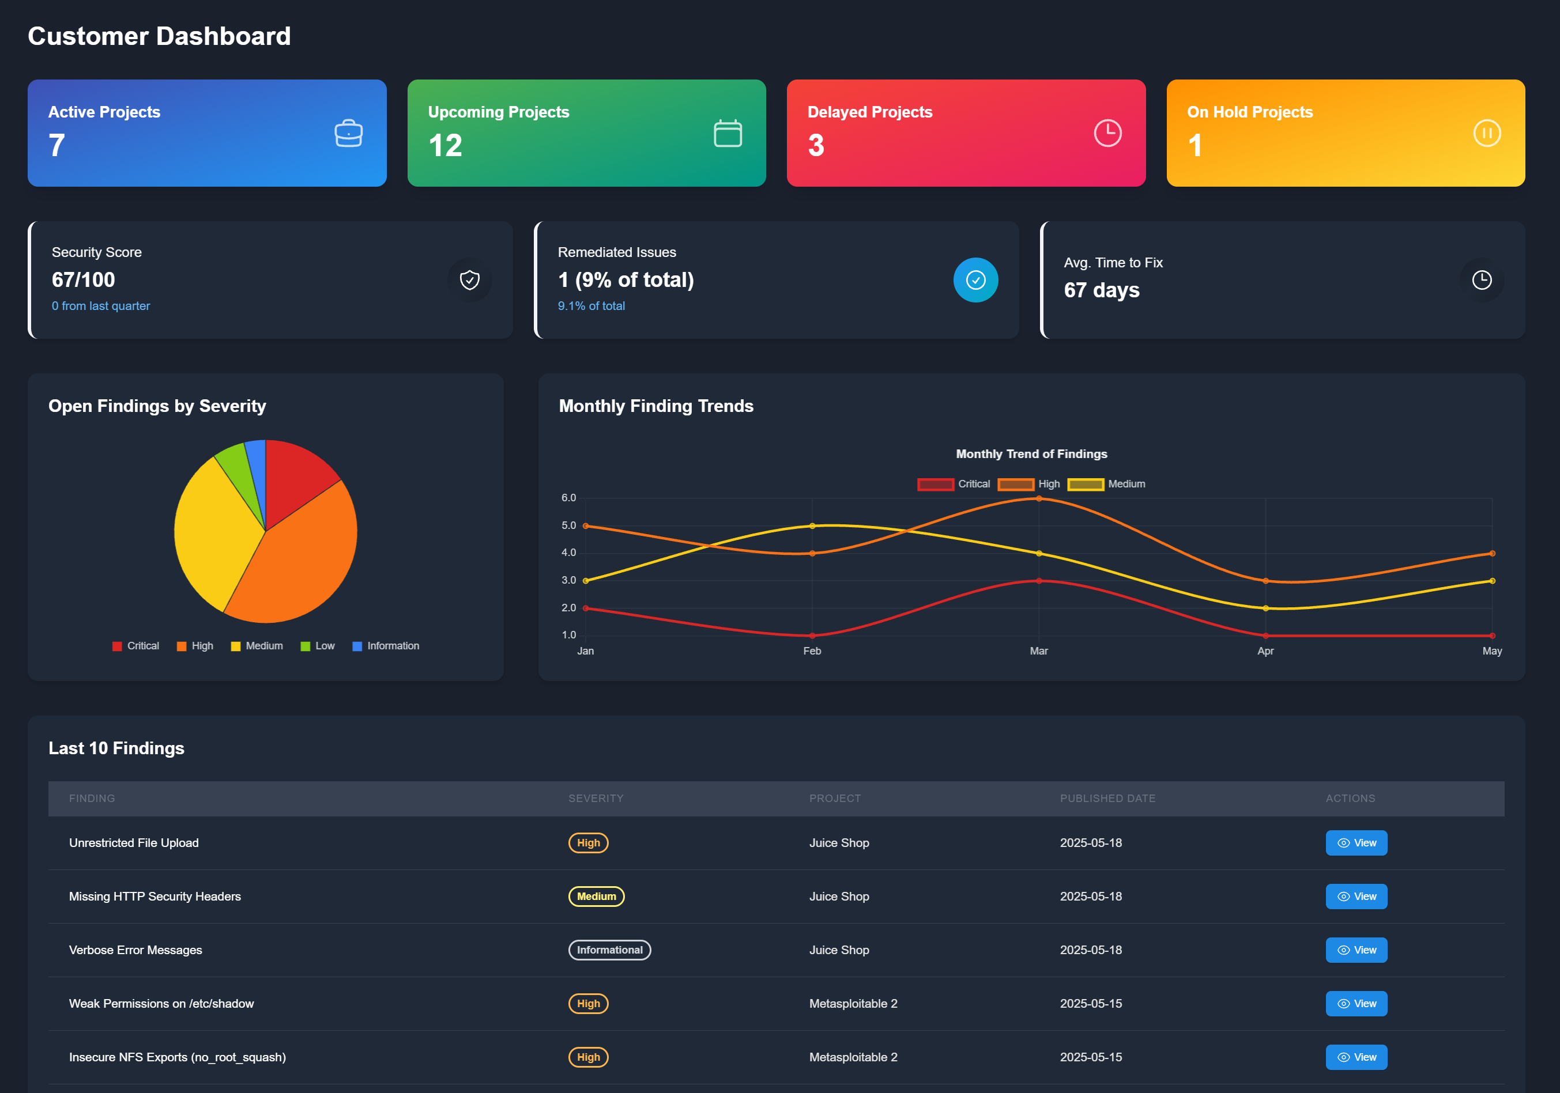Click the Active Projects briefcase icon
The image size is (1560, 1093).
(x=349, y=133)
